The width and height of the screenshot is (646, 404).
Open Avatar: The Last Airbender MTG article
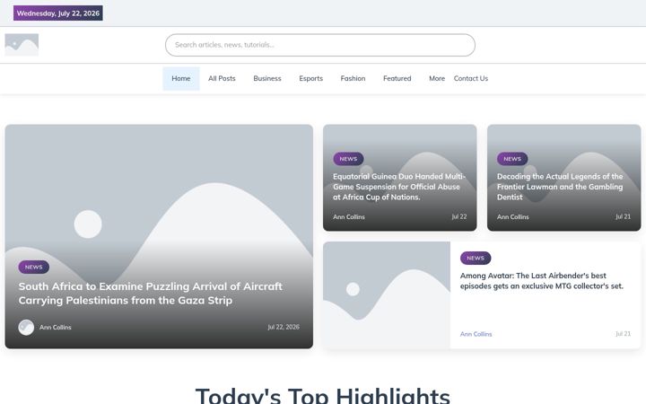pyautogui.click(x=542, y=281)
